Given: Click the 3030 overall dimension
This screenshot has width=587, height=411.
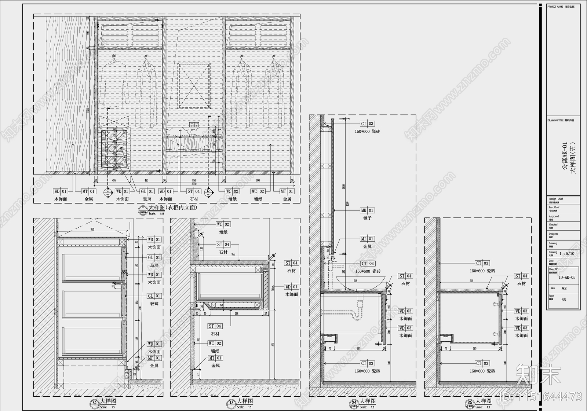Looking at the screenshot, I should point(194,184).
